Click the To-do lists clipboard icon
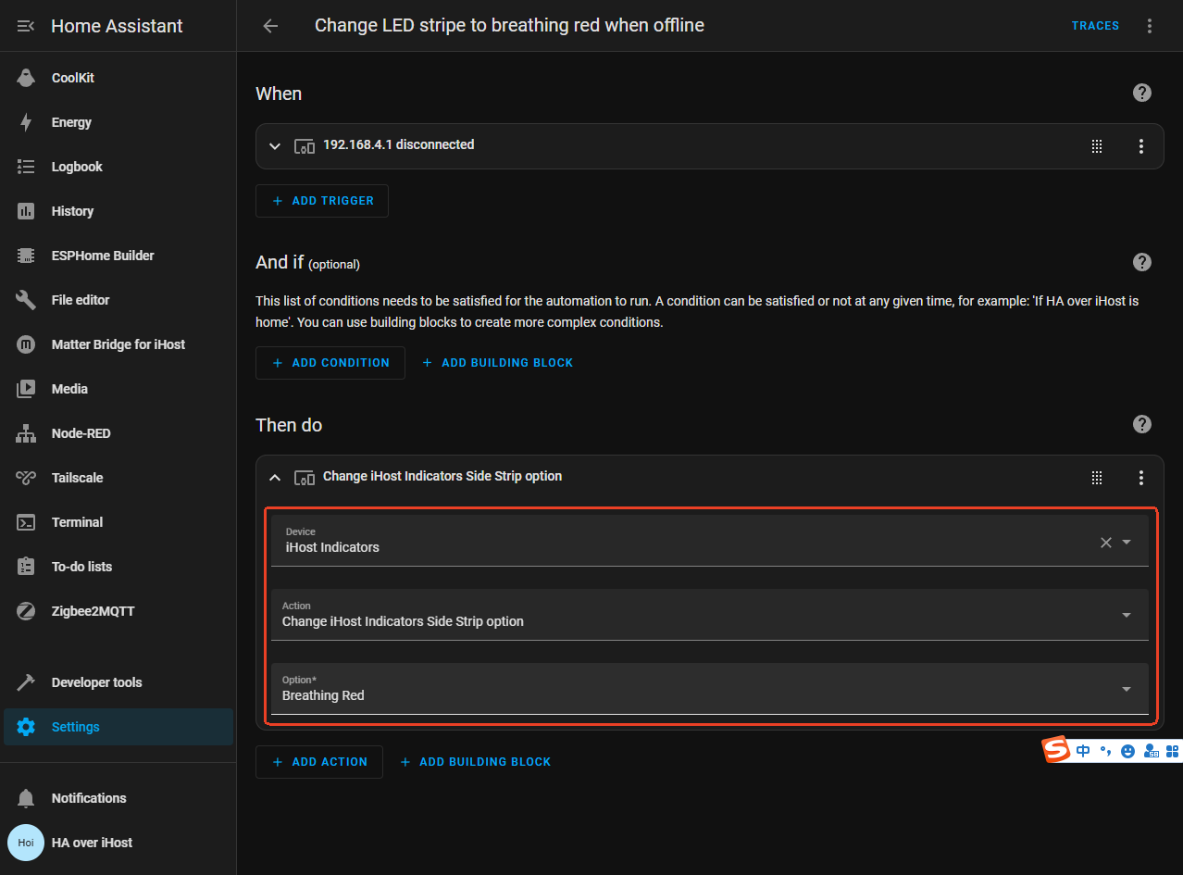 26,567
